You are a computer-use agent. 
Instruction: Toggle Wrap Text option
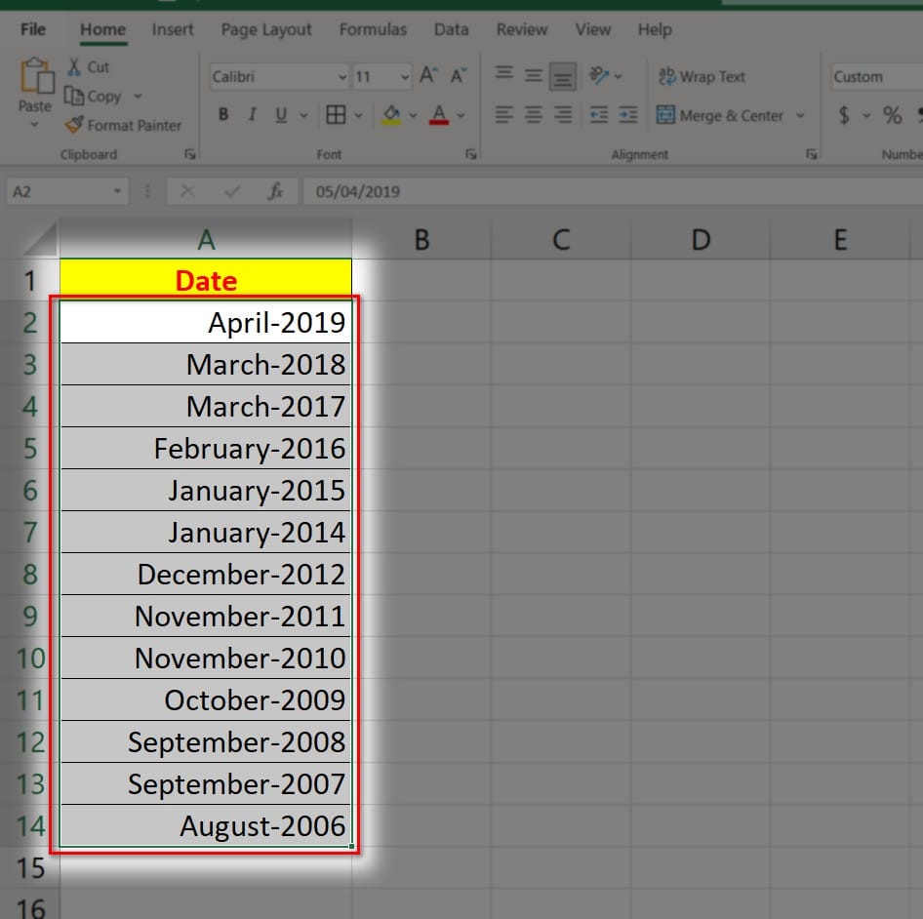coord(702,76)
